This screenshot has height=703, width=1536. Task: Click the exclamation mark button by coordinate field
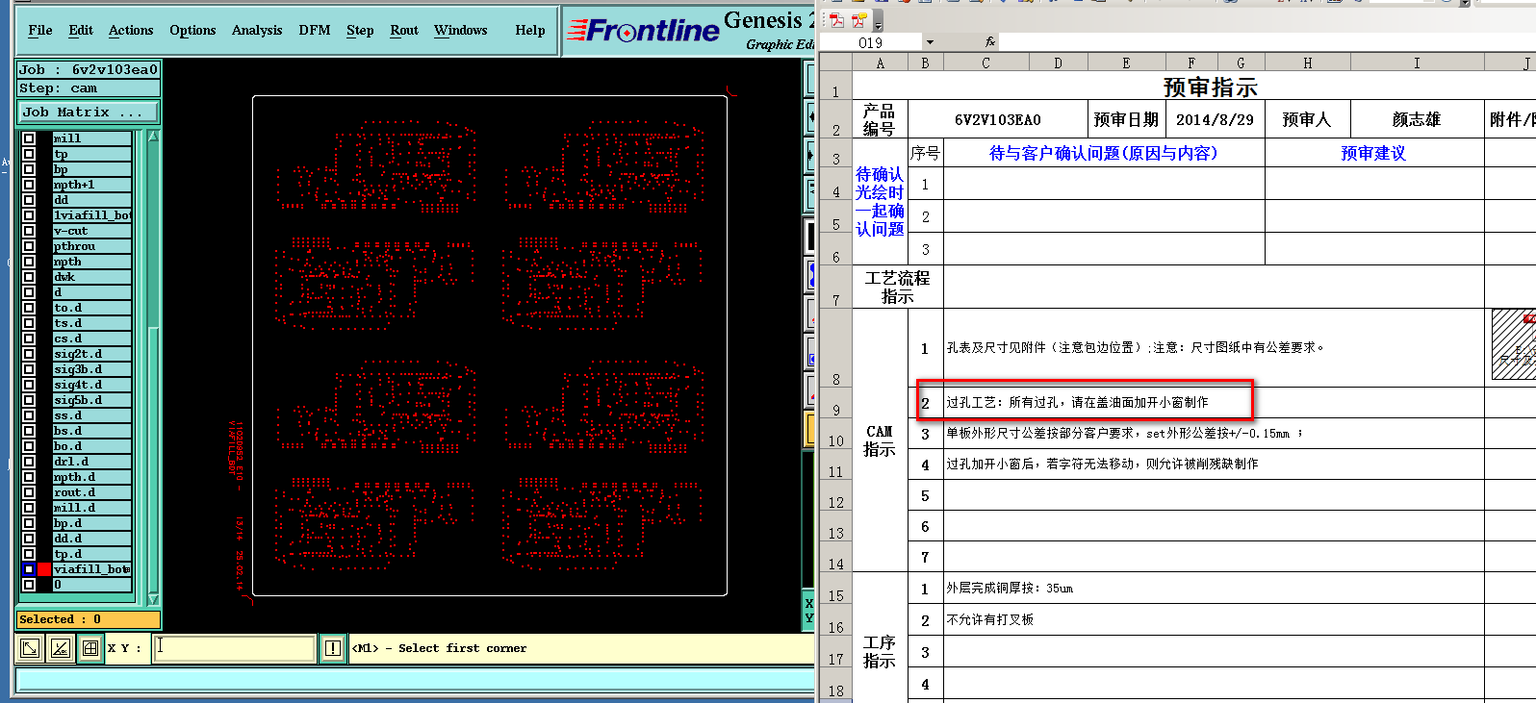[x=332, y=648]
